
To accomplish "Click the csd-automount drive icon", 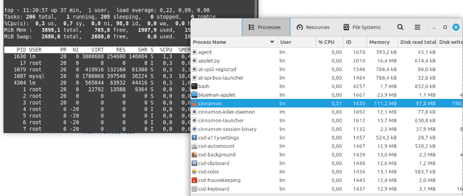I will (x=194, y=146).
